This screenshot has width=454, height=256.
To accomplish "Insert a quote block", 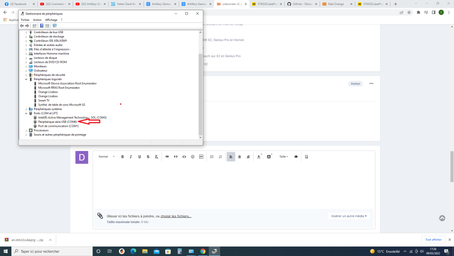I will click(x=175, y=156).
